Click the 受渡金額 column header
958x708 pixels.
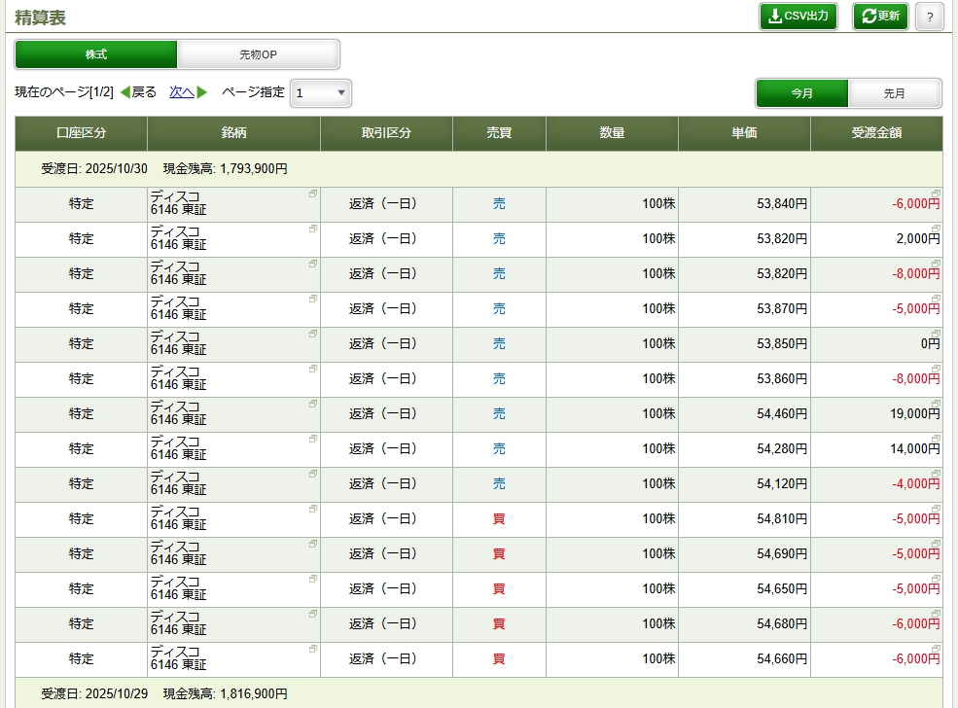point(875,133)
